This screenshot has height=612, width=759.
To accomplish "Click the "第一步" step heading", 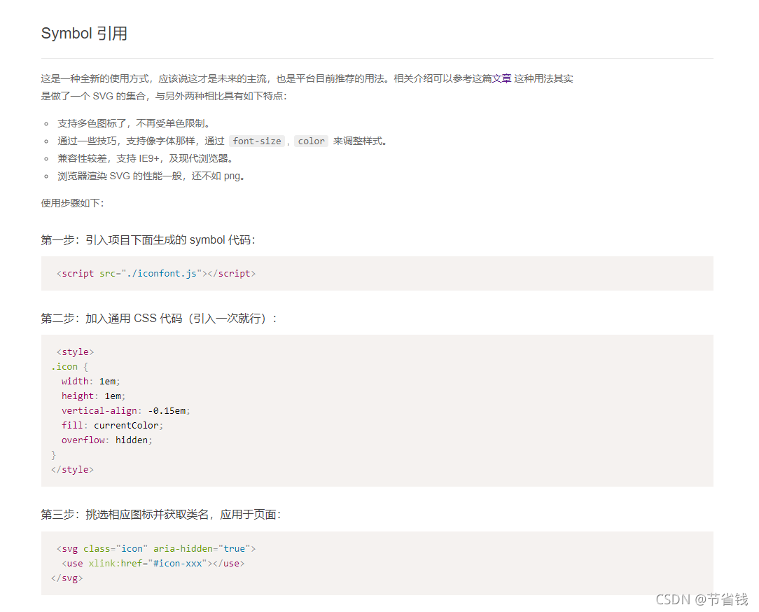I will point(147,239).
